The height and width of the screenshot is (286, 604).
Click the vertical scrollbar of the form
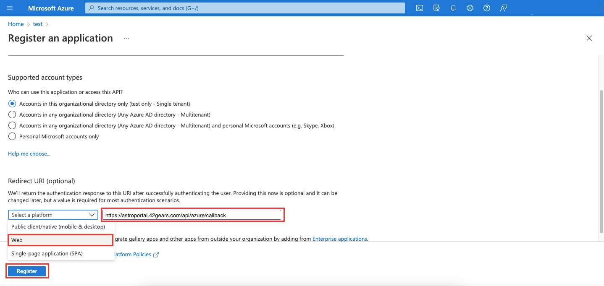tap(601, 161)
